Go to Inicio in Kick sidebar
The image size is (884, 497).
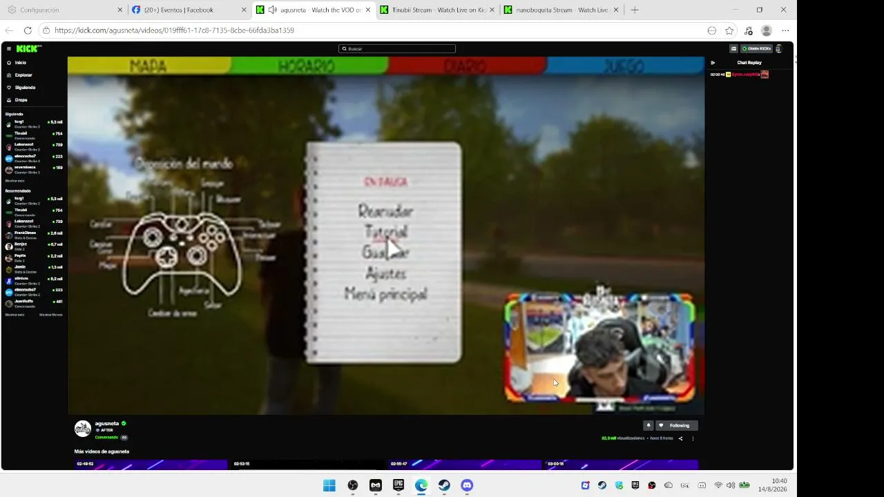click(x=21, y=63)
